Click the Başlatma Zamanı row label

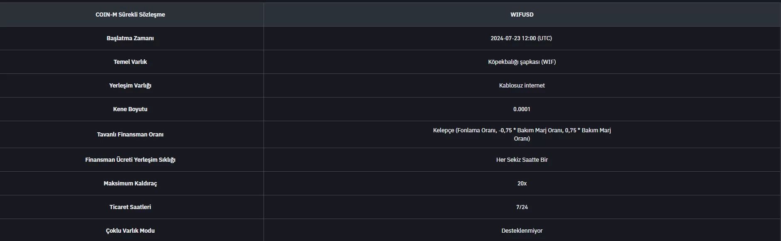pyautogui.click(x=130, y=38)
